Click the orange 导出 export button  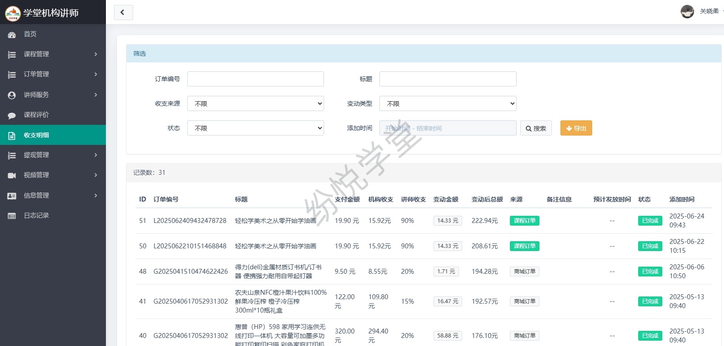tap(576, 128)
